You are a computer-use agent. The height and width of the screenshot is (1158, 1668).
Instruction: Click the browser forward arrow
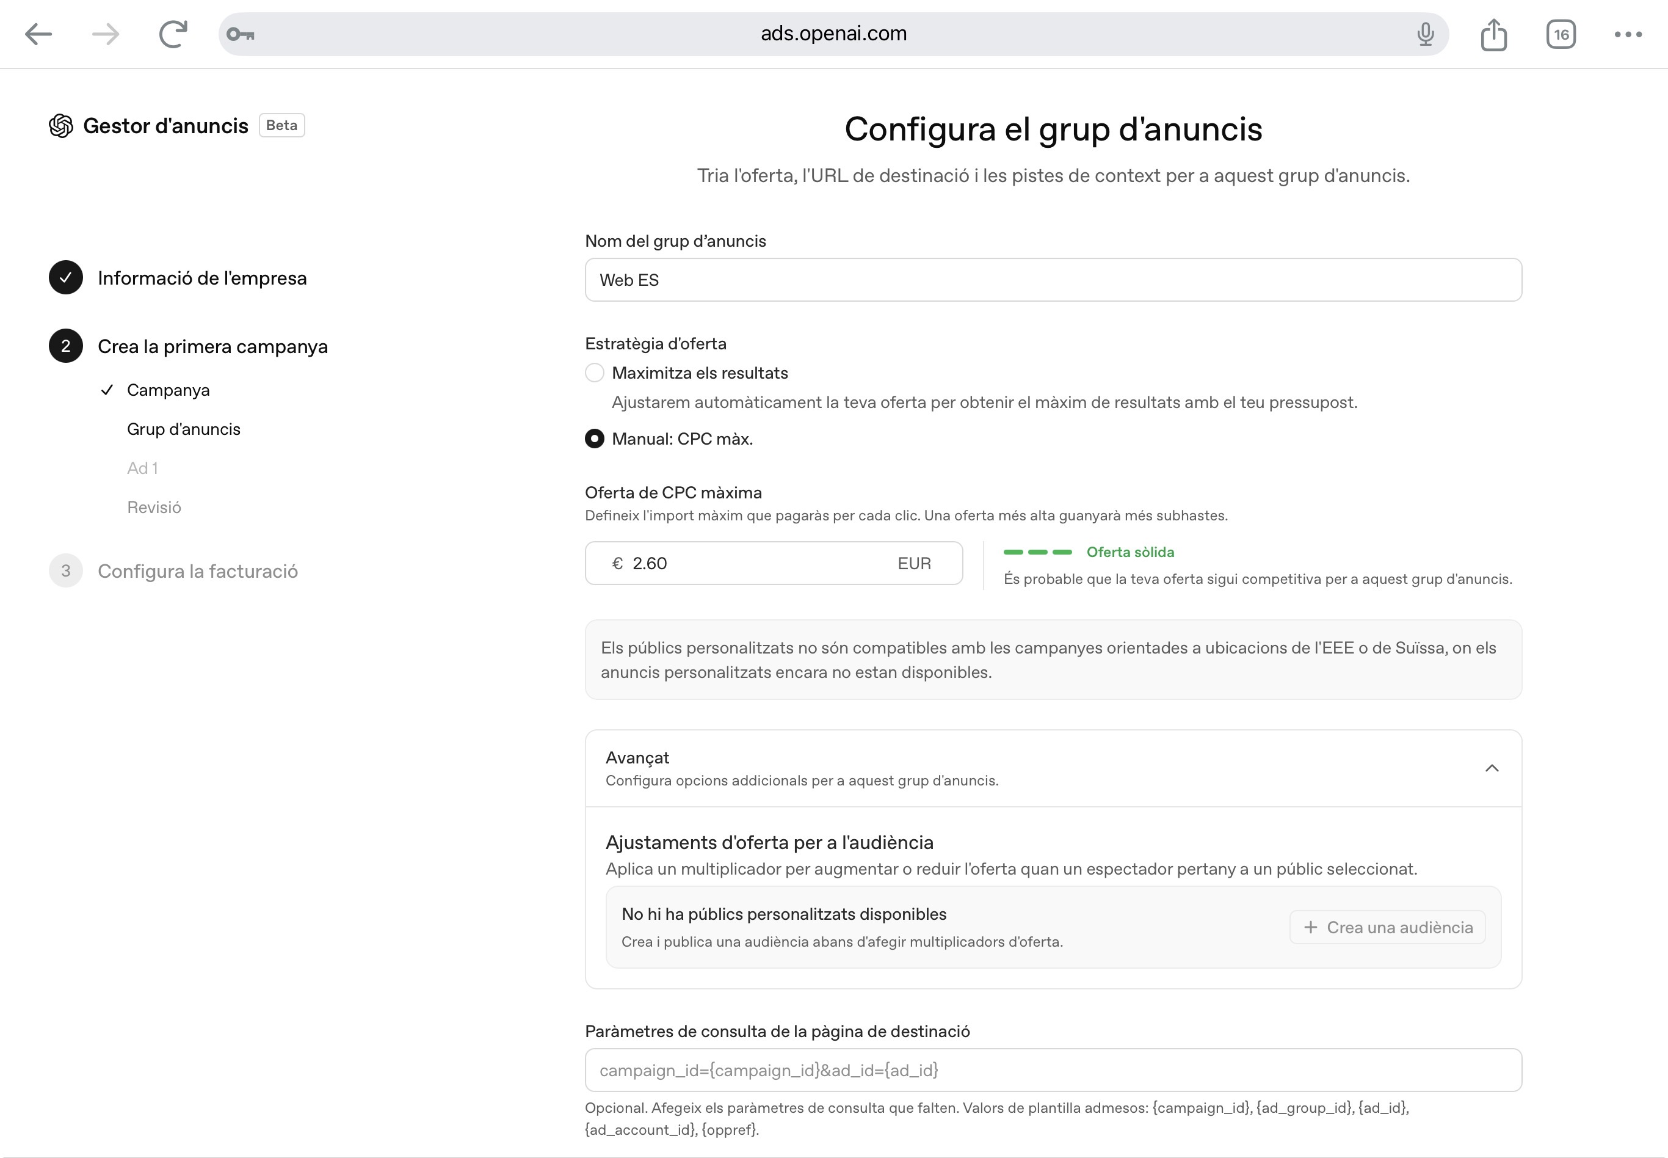(106, 34)
